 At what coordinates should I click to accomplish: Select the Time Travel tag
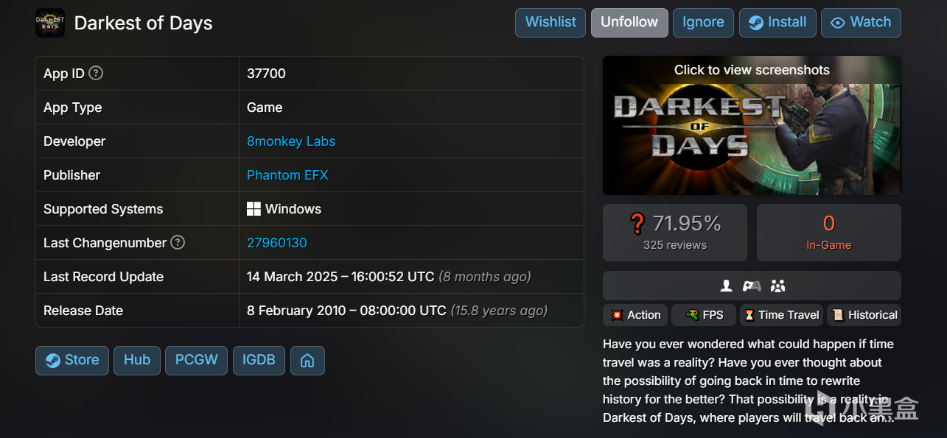781,315
